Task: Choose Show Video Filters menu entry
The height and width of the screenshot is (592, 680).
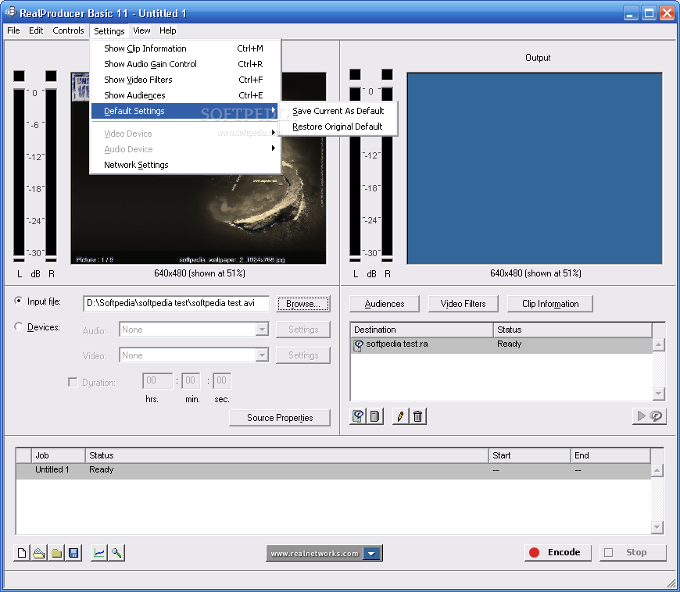Action: (x=185, y=80)
